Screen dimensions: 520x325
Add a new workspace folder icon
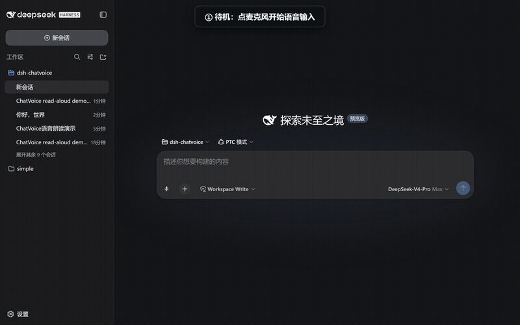pyautogui.click(x=103, y=57)
